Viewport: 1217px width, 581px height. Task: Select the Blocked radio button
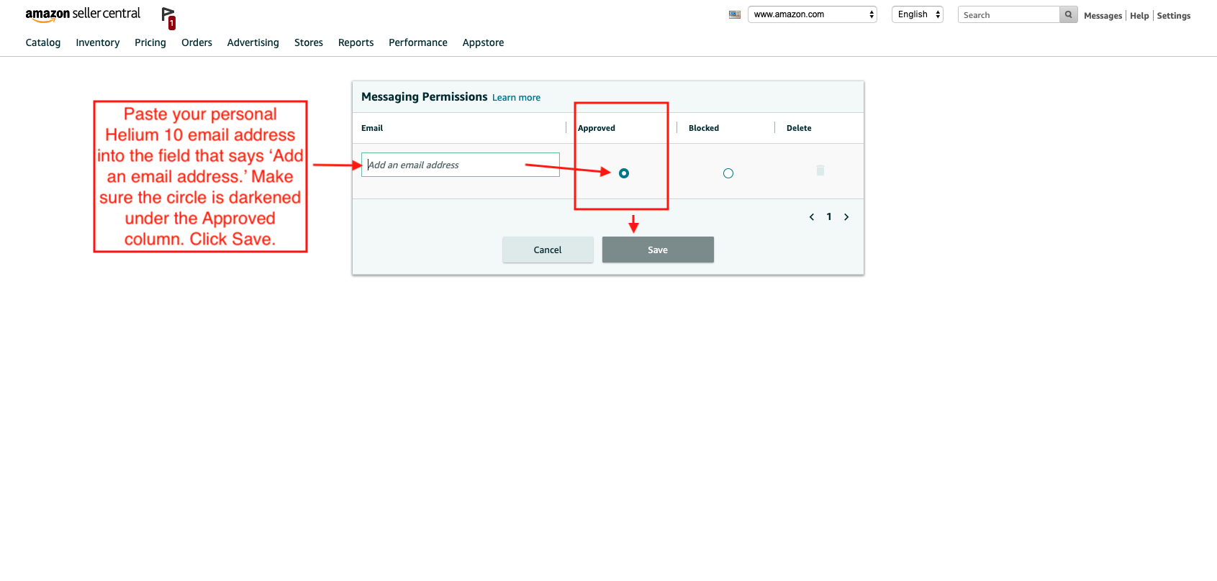pos(728,173)
